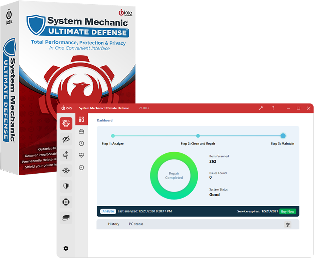
Task: Open help question mark icon
Action: click(x=273, y=108)
